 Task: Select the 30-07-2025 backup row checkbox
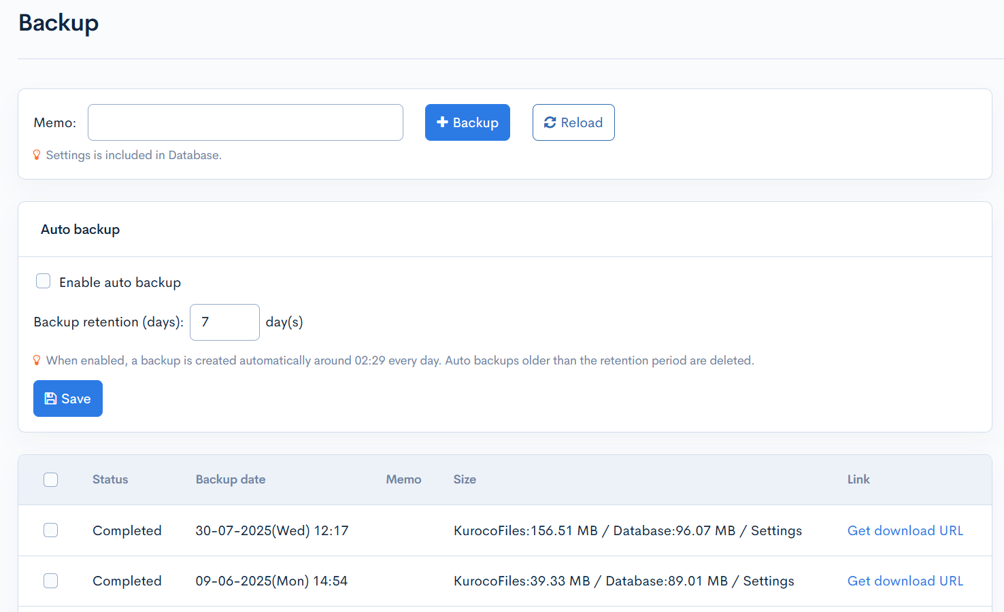(x=51, y=530)
